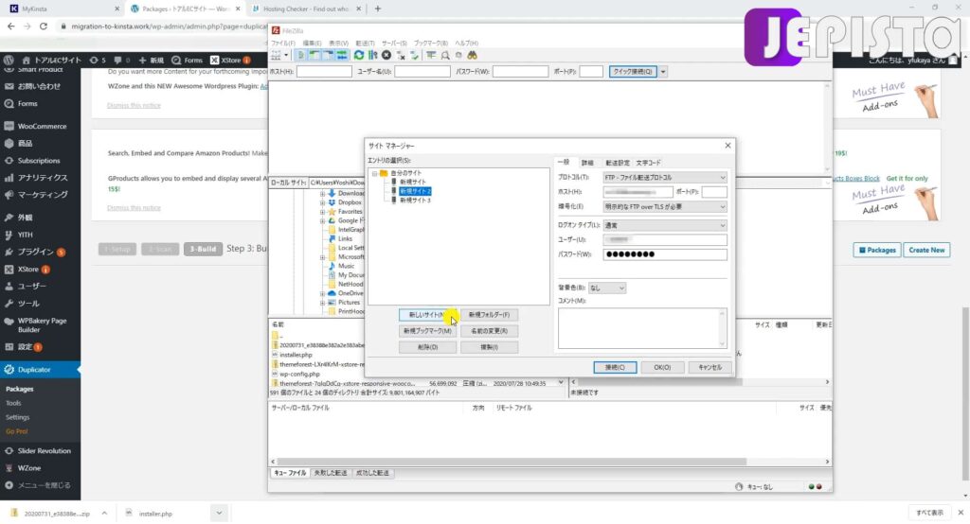Select wp-config.php in local file list
The height and width of the screenshot is (524, 970).
(x=299, y=375)
